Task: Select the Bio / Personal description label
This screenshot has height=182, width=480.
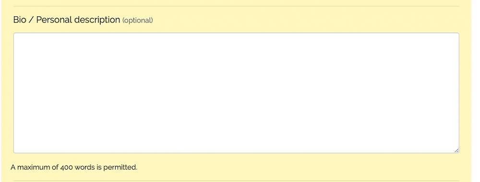Action: pyautogui.click(x=66, y=20)
